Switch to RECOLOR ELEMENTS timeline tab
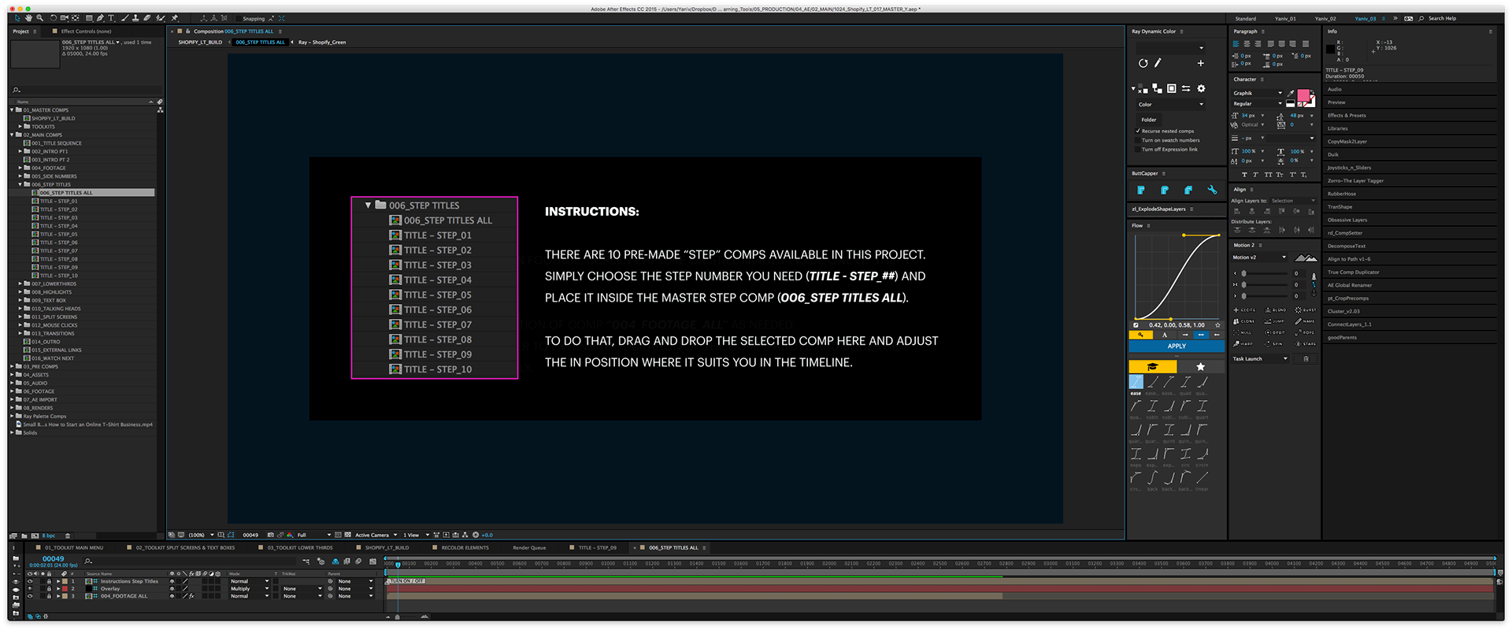Viewport: 1512px width, 630px height. 465,547
